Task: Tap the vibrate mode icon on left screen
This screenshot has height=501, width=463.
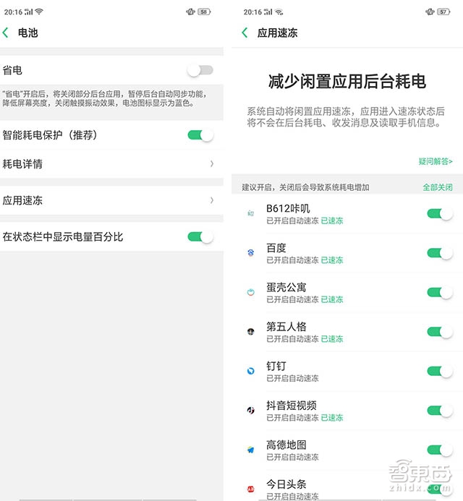Action: (x=190, y=12)
